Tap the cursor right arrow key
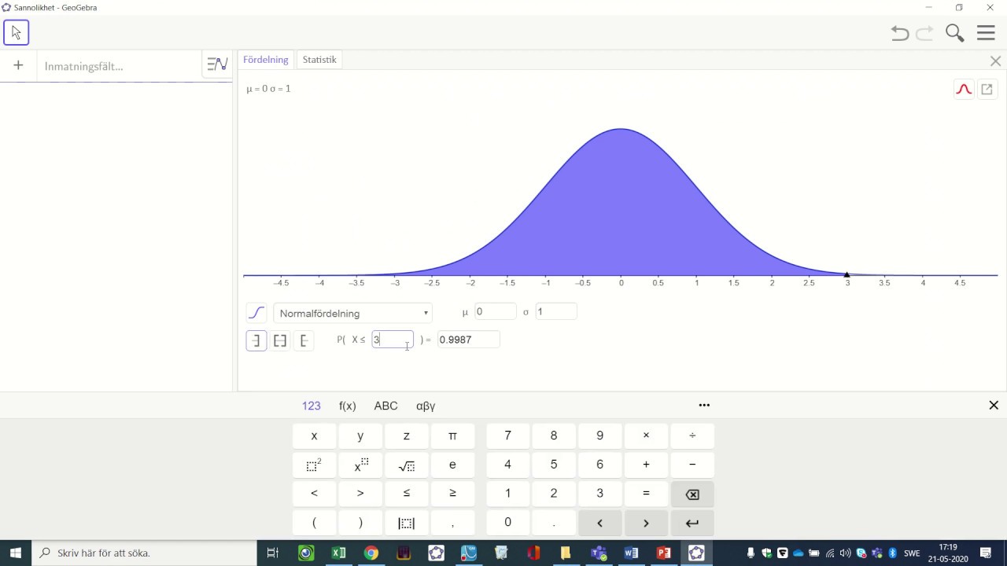The width and height of the screenshot is (1007, 566). tap(646, 523)
